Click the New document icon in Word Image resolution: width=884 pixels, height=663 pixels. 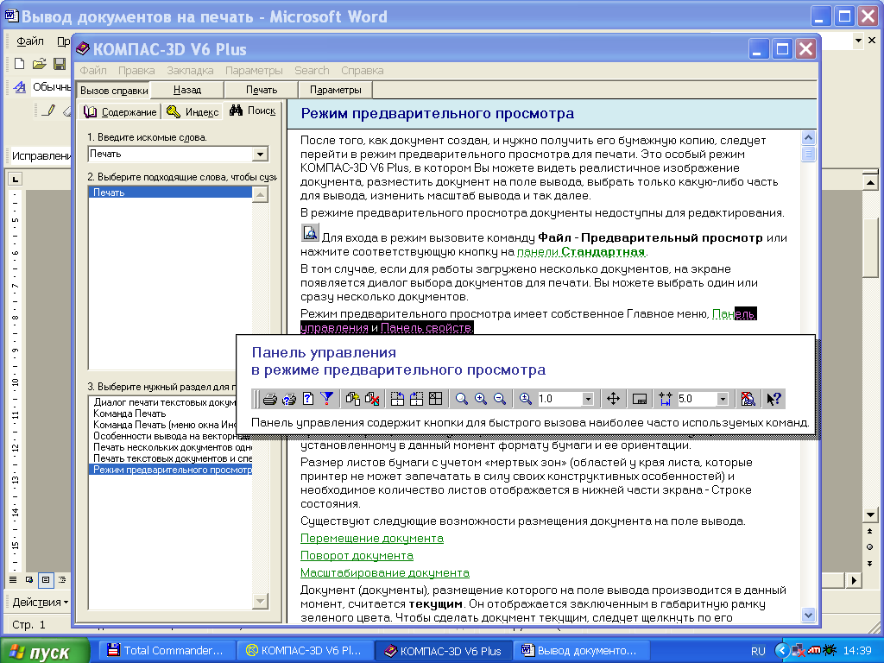point(19,64)
